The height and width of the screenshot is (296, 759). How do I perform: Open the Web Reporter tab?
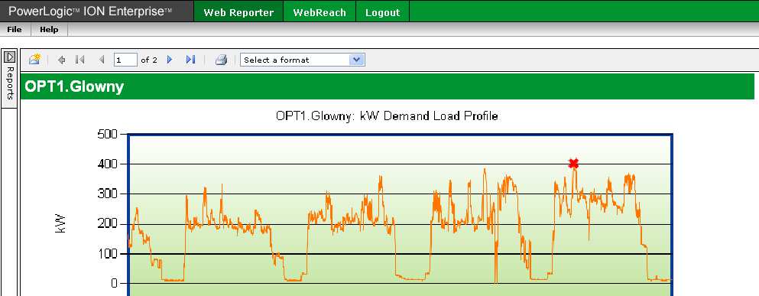[x=238, y=12]
